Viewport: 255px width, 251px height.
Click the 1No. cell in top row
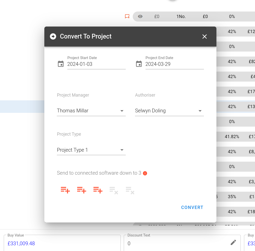pyautogui.click(x=181, y=17)
